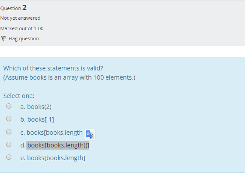Select radio button for option d. books[books.length()]
The image size is (245, 175).
coord(9,144)
